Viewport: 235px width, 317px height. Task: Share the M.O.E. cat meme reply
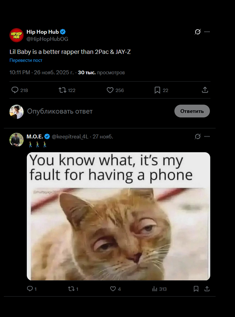pyautogui.click(x=207, y=289)
